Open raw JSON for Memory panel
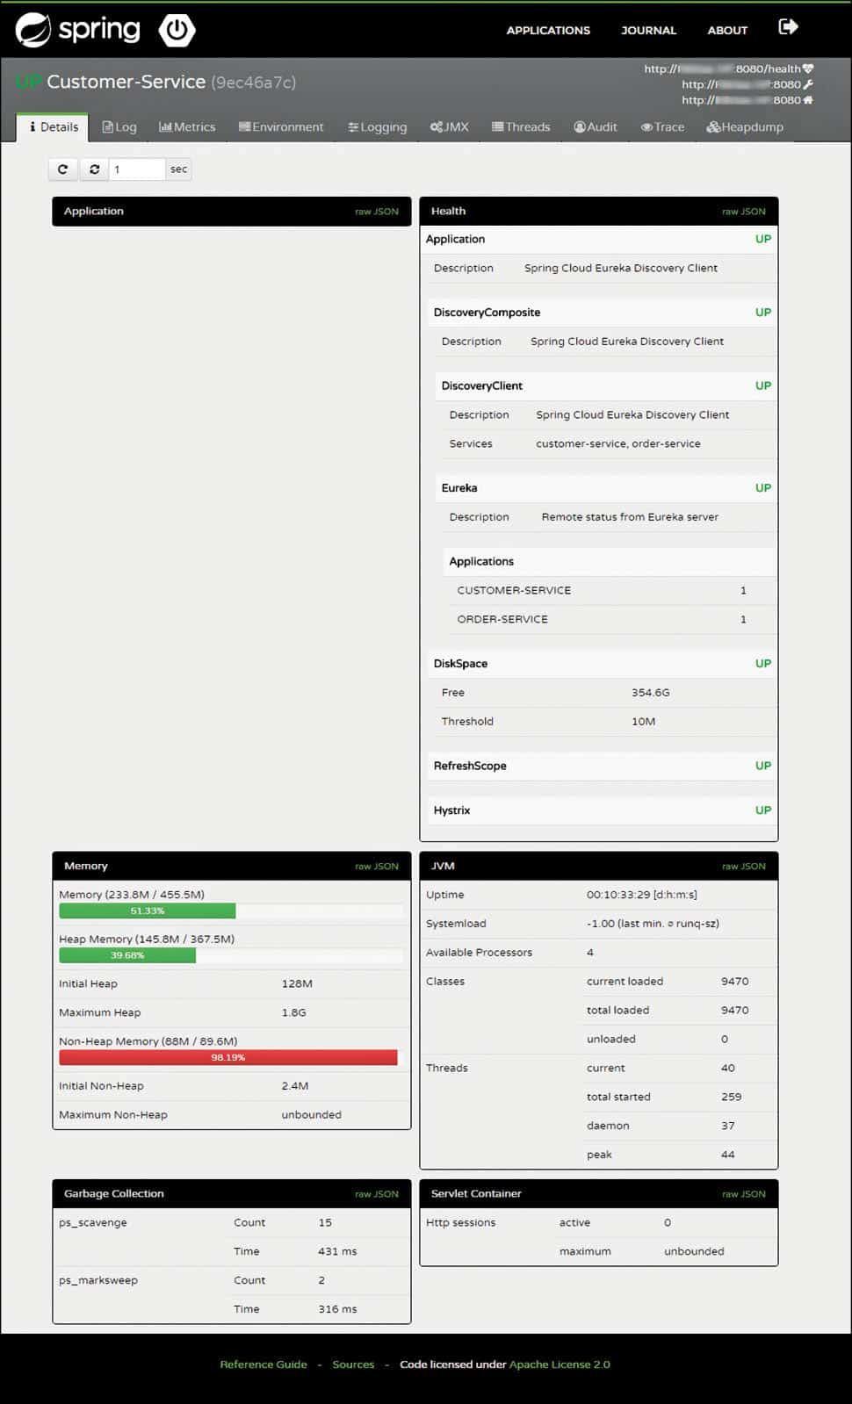The height and width of the screenshot is (1404, 852). point(377,867)
